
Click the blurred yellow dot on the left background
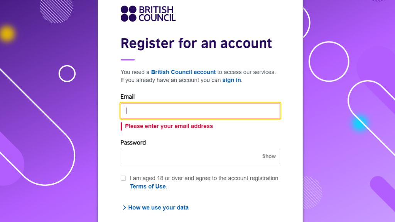point(7,34)
